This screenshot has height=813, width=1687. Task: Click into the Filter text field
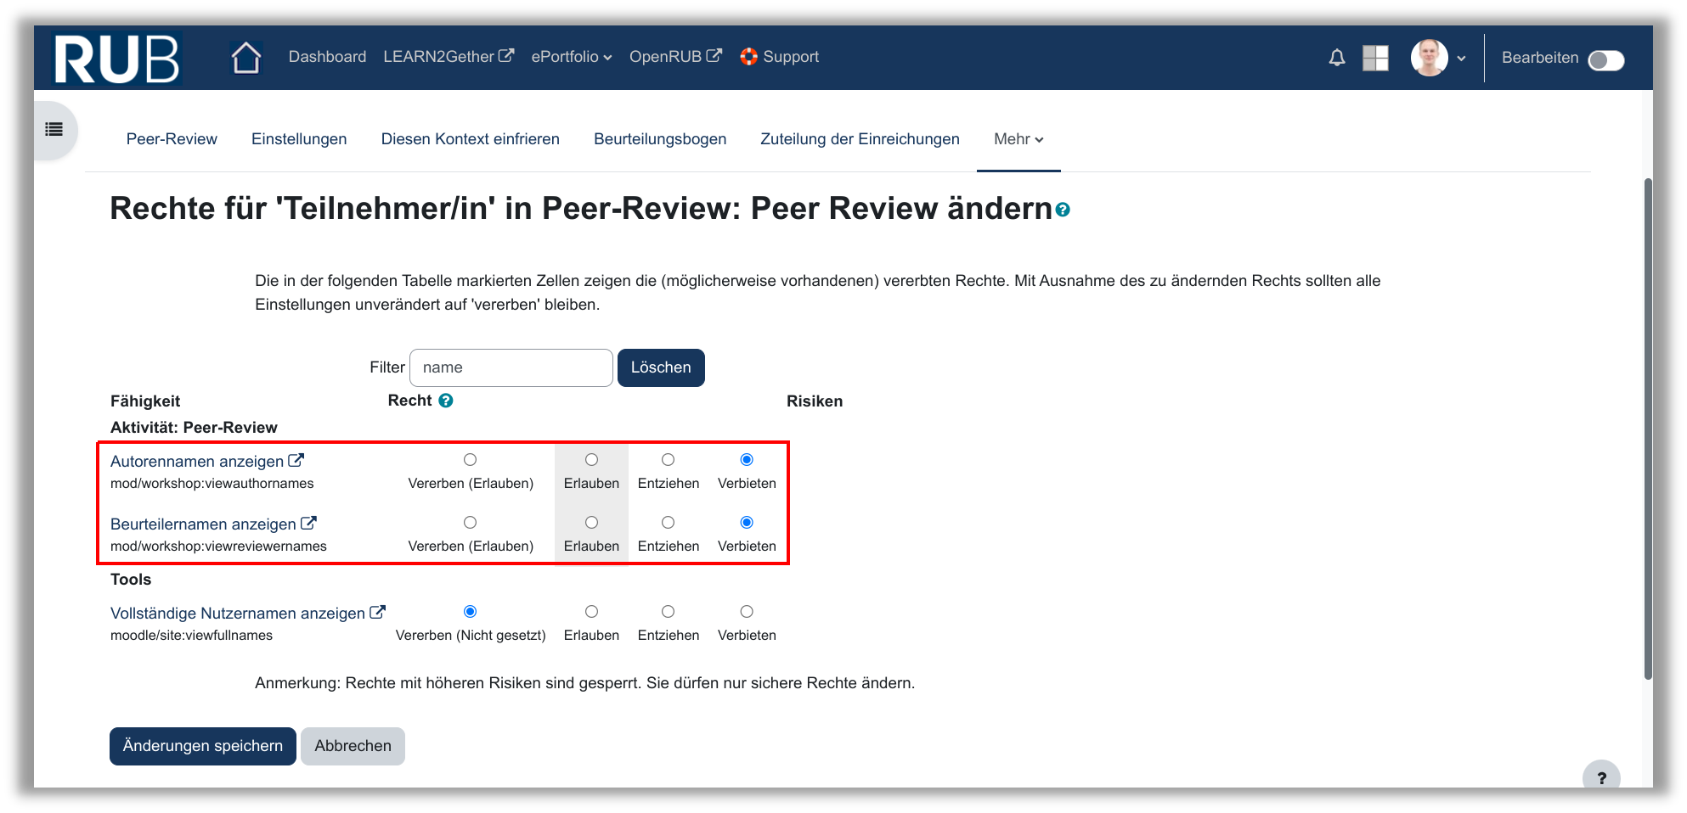click(x=511, y=367)
